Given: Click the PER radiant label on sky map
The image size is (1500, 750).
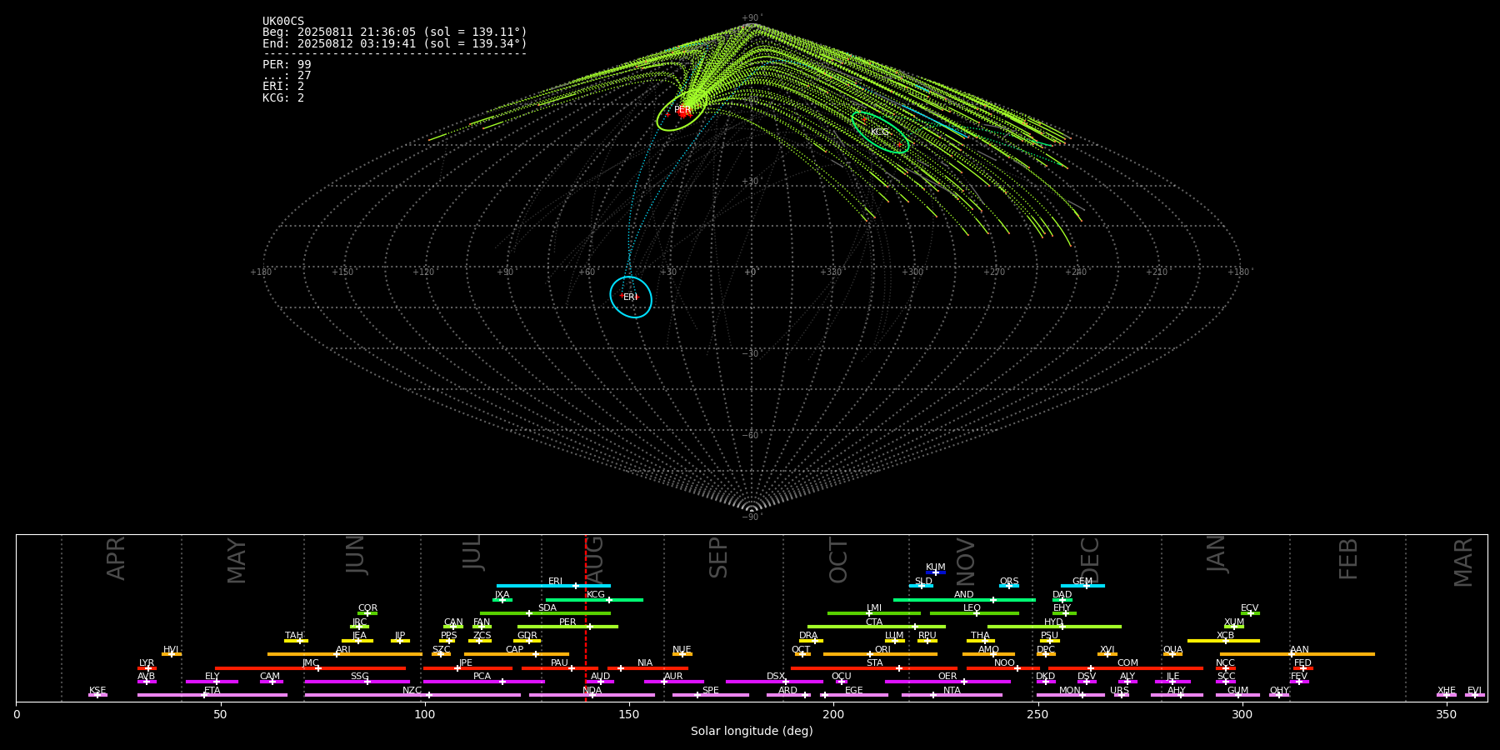Looking at the screenshot, I should tap(682, 110).
